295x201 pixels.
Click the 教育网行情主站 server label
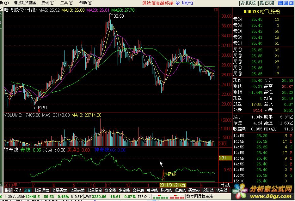point(200,196)
